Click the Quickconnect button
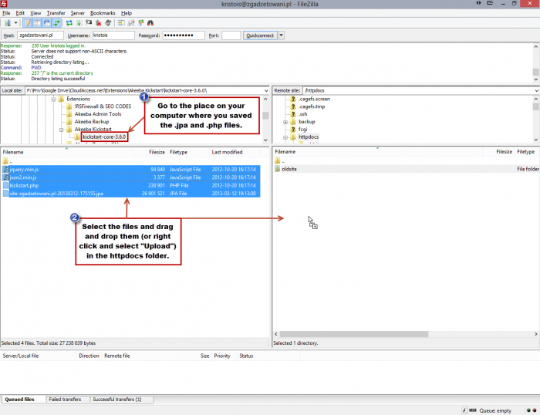The image size is (540, 415). click(260, 35)
